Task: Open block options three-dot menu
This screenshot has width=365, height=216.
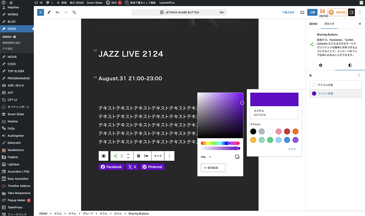Action: pyautogui.click(x=169, y=156)
